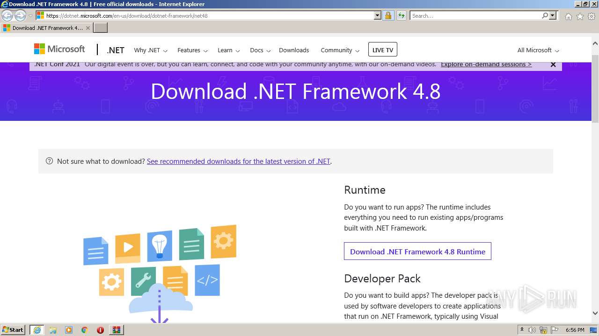Click the LIVE TV button
Image resolution: width=599 pixels, height=336 pixels.
(x=383, y=50)
